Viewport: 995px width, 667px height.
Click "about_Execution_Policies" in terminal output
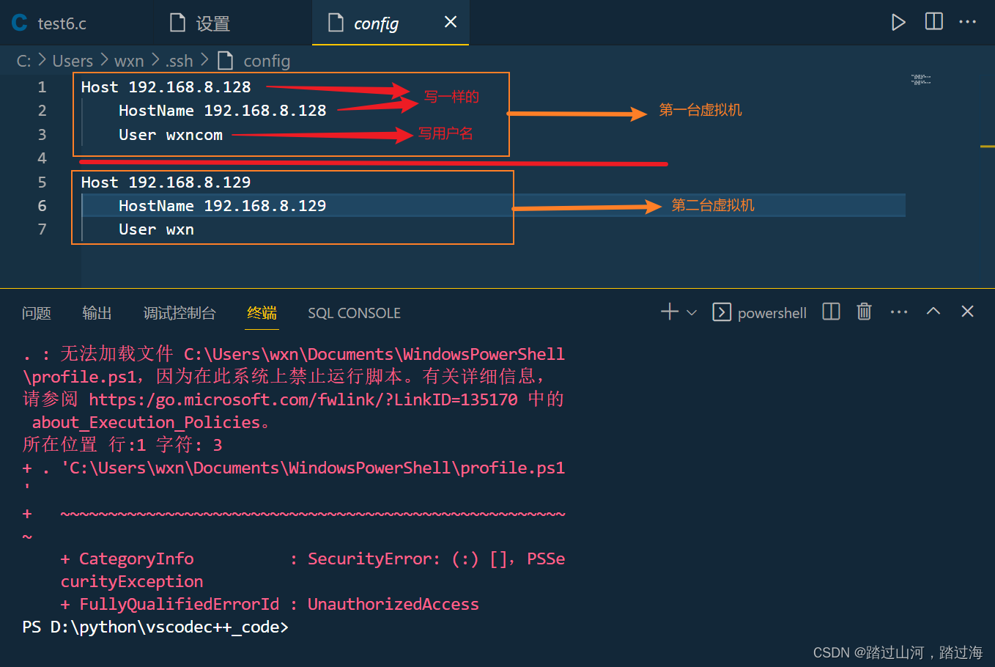147,423
